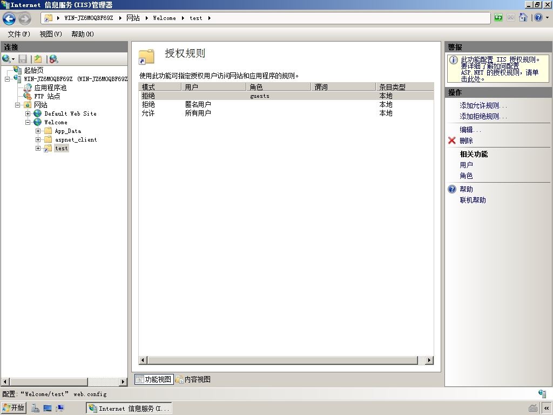Open the dropdown arrow after test breadcrumb
This screenshot has width=553, height=415.
[x=210, y=18]
